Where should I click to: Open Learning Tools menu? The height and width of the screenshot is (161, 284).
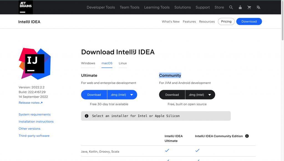coord(157,7)
